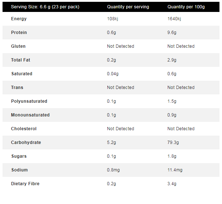Select the 1640kj per 100g value
Viewport: 222px width, 204px height.
tap(174, 19)
